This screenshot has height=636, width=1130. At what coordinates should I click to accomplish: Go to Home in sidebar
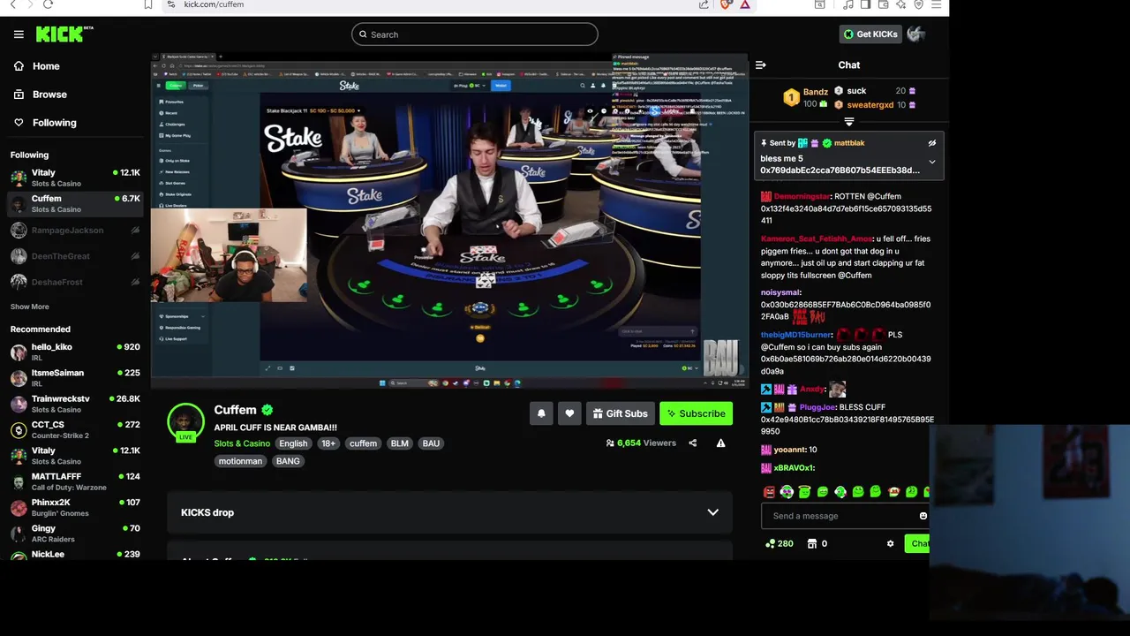pos(37,66)
